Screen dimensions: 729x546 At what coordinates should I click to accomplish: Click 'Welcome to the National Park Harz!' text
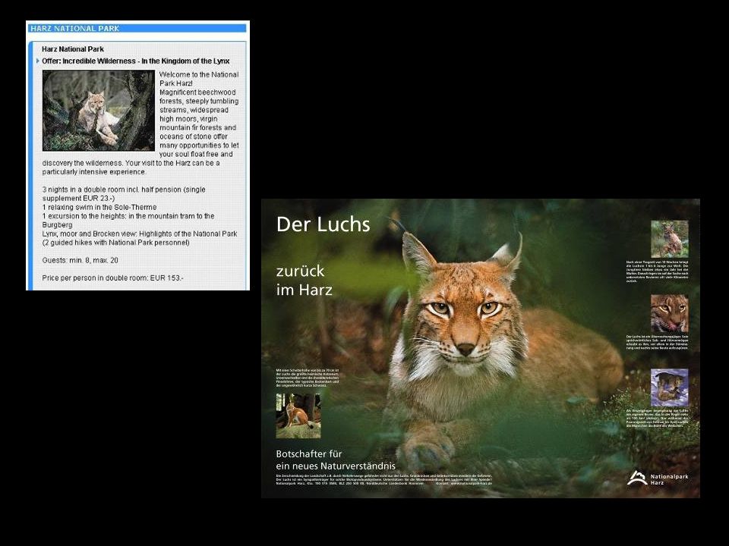point(199,79)
